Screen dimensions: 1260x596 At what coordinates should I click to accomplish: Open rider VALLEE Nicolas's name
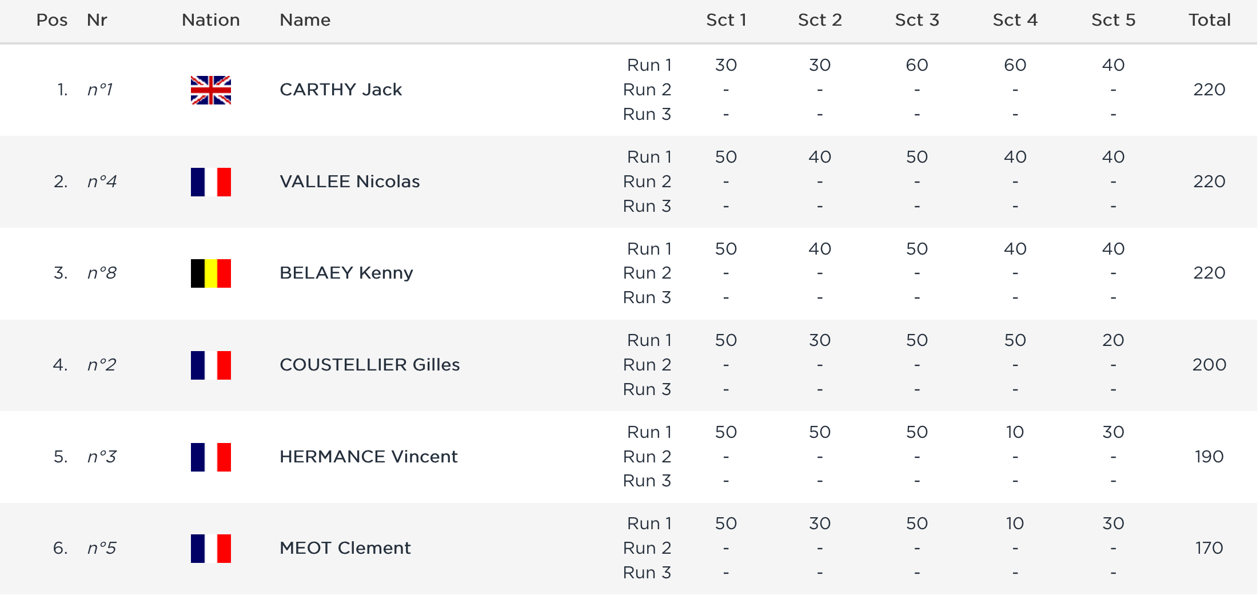[x=349, y=182]
